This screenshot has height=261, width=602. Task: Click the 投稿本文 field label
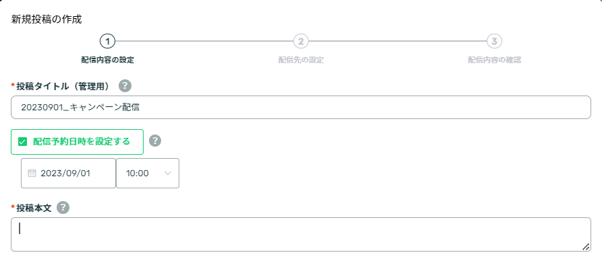tap(34, 208)
